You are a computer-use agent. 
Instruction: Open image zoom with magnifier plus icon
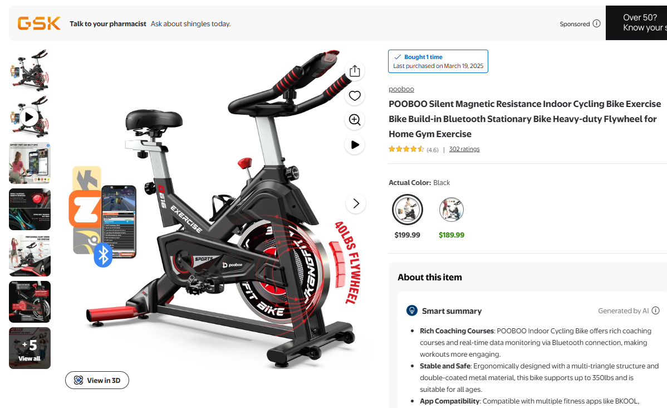pos(355,120)
